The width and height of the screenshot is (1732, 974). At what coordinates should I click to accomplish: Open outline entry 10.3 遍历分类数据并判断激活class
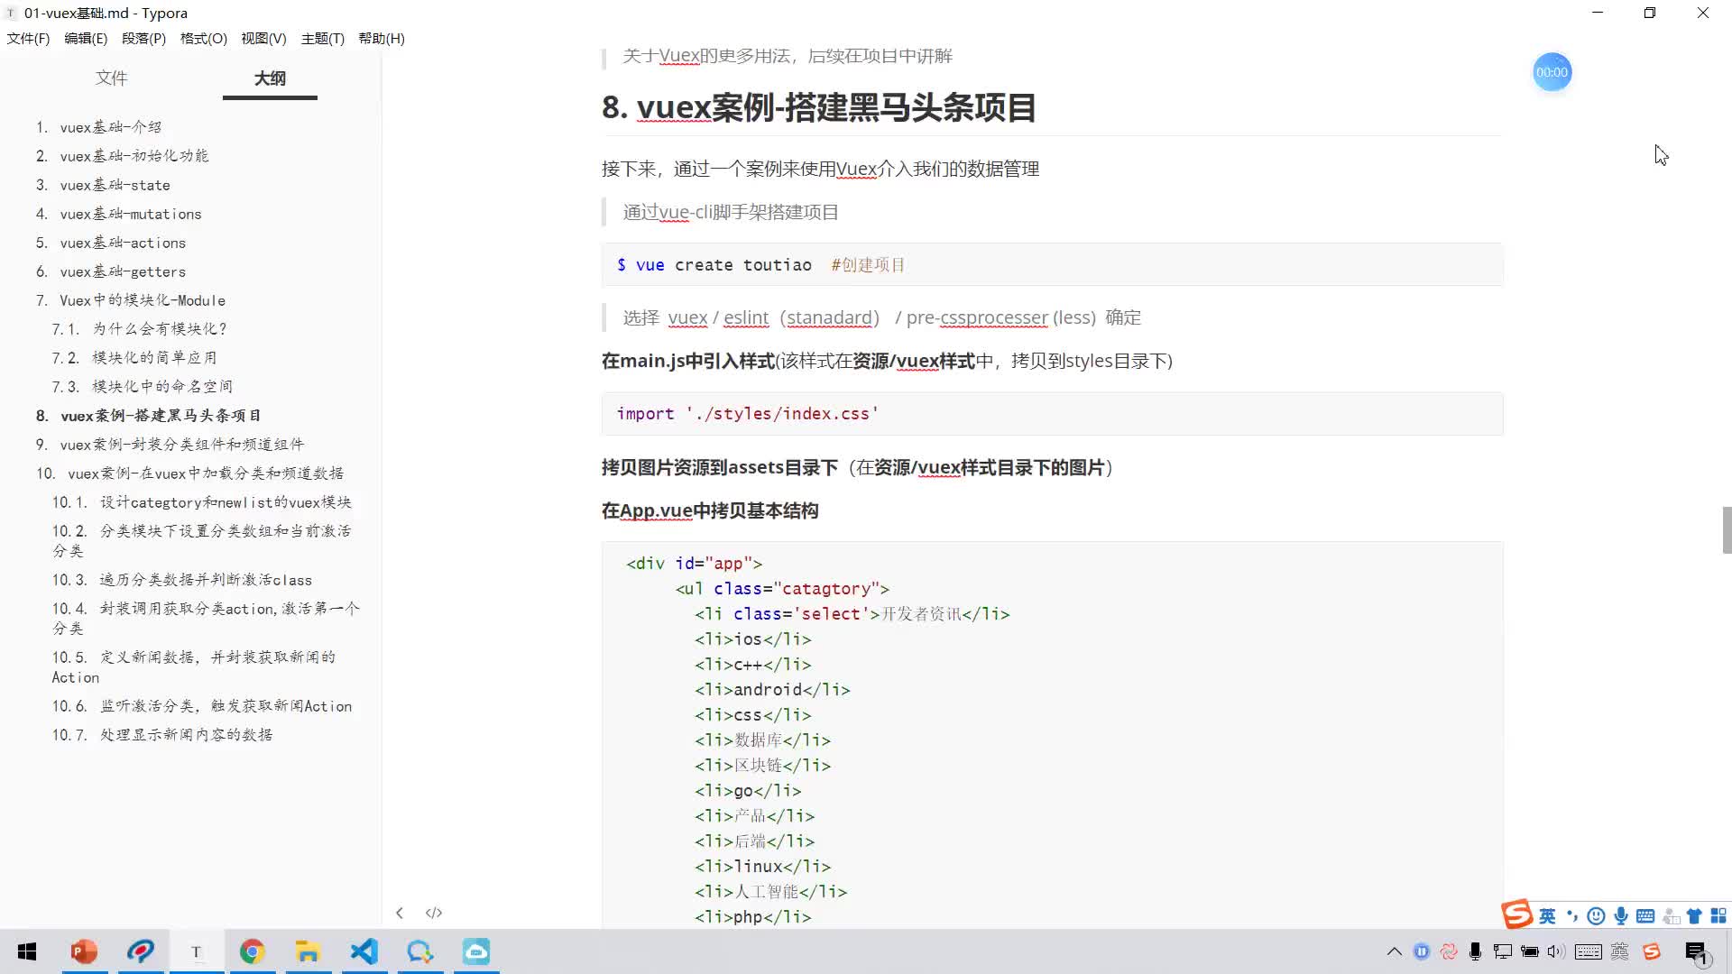point(182,580)
